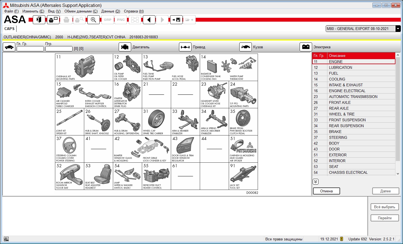Viewport: 403px width, 244px height.
Task: Select group 24 T/F PTO thumbnail
Action: pos(243,95)
